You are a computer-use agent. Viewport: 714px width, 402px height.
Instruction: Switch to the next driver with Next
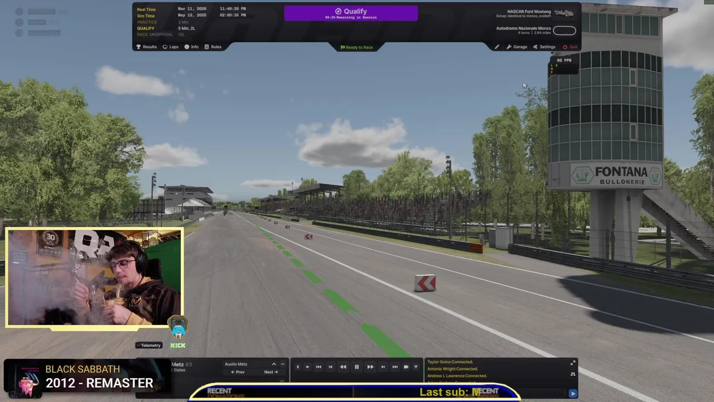271,372
